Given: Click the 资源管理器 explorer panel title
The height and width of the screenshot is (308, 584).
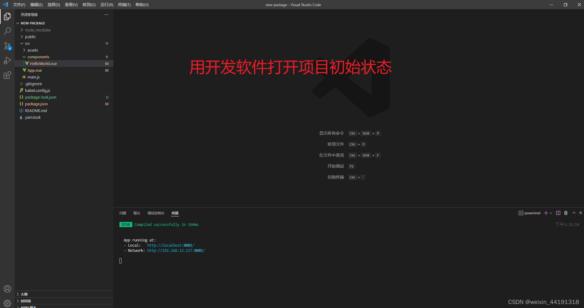Looking at the screenshot, I should click(x=29, y=15).
